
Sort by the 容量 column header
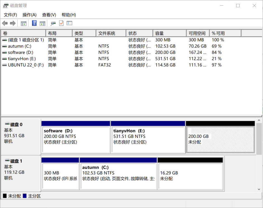click(169, 33)
